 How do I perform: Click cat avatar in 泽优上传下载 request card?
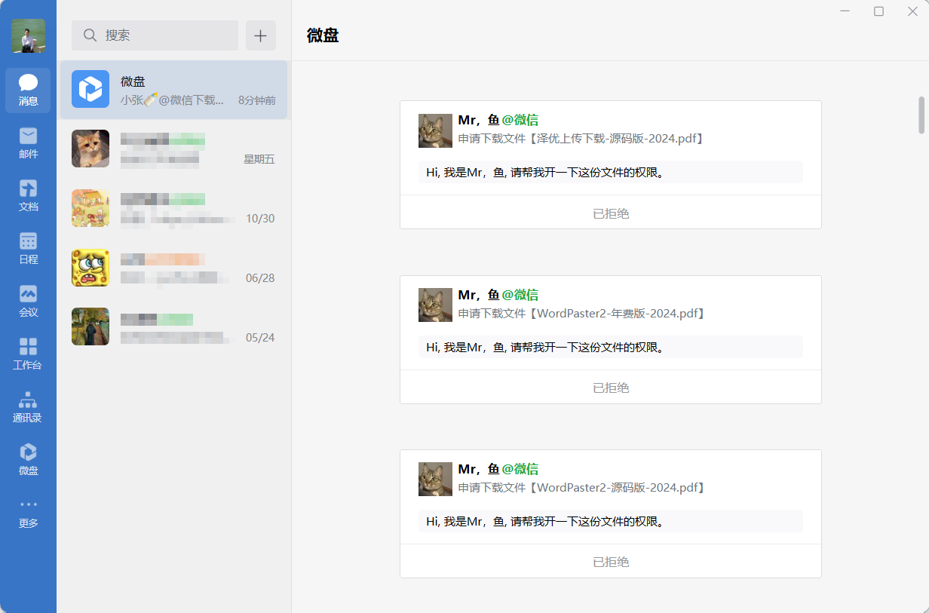[x=435, y=130]
